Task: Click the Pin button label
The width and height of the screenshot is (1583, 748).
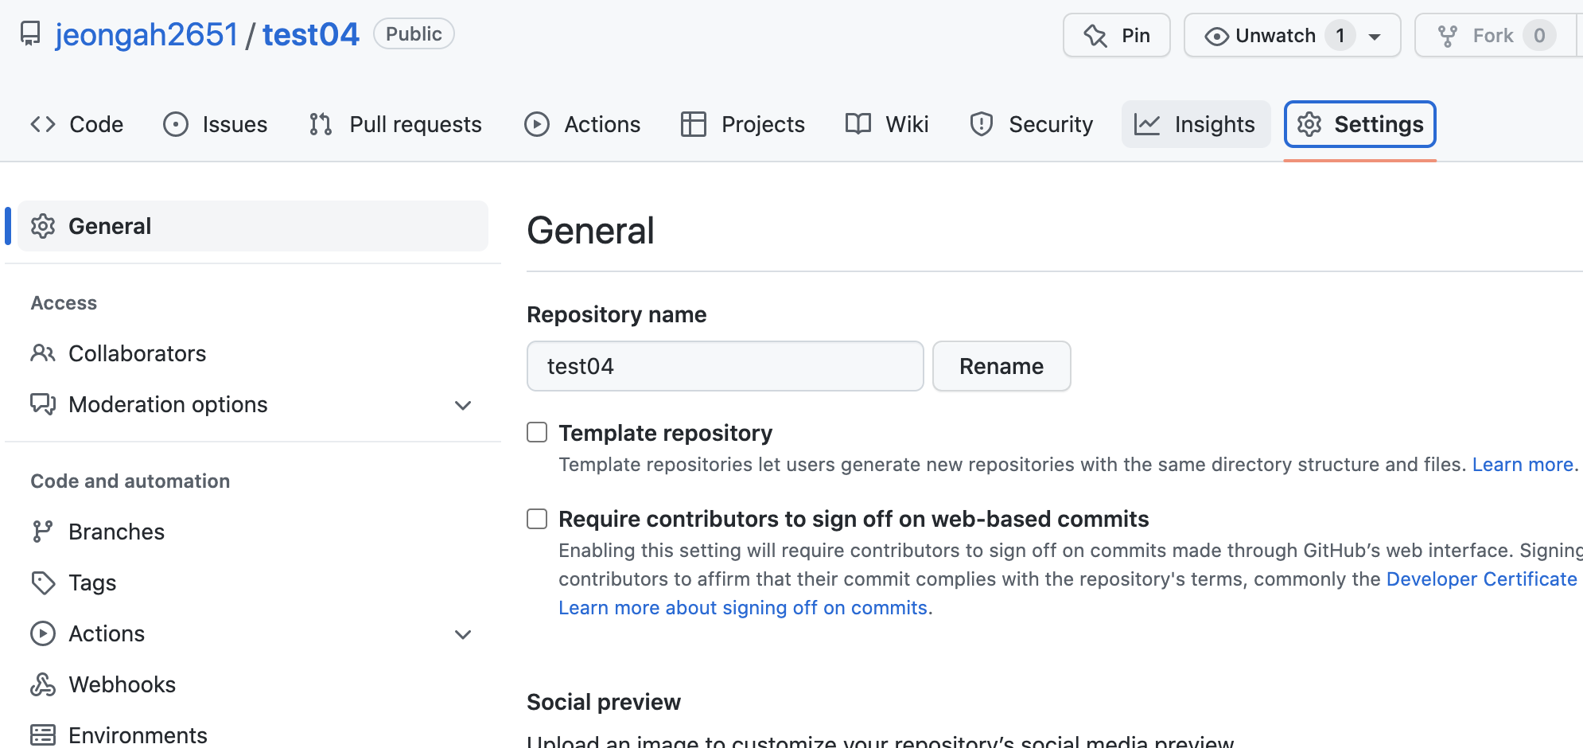Action: 1136,36
